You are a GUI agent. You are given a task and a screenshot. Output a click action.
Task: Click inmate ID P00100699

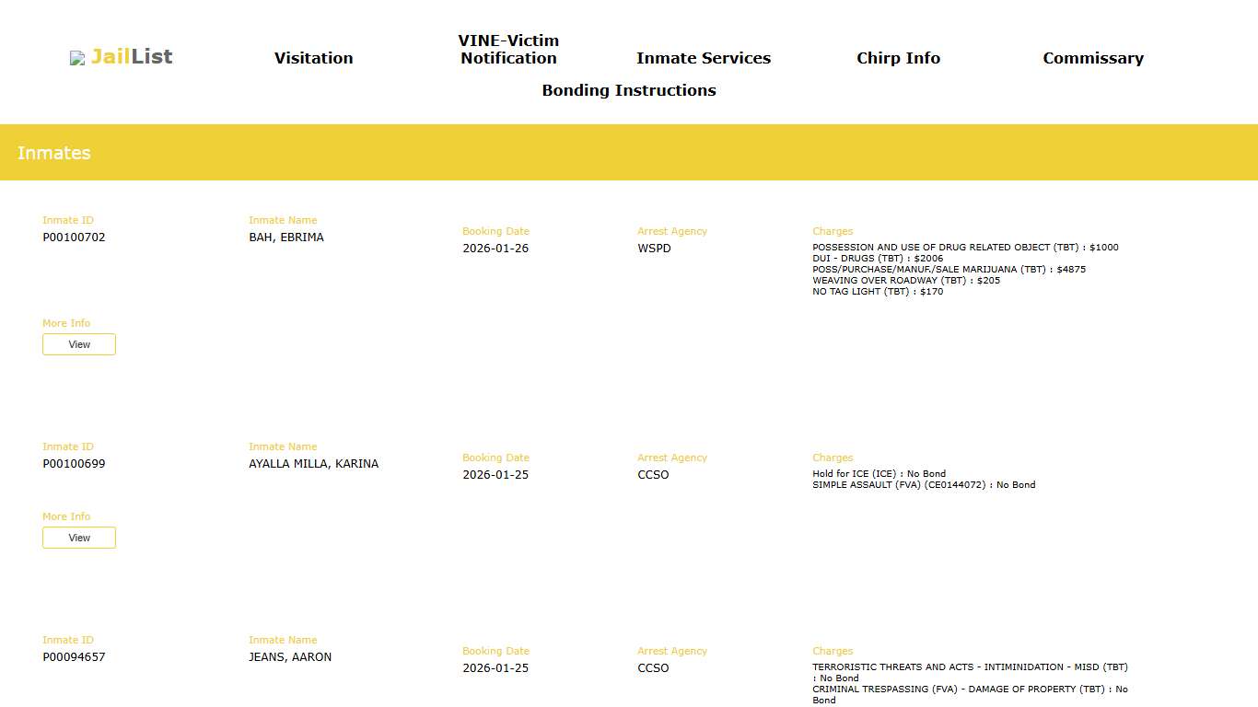(x=74, y=464)
